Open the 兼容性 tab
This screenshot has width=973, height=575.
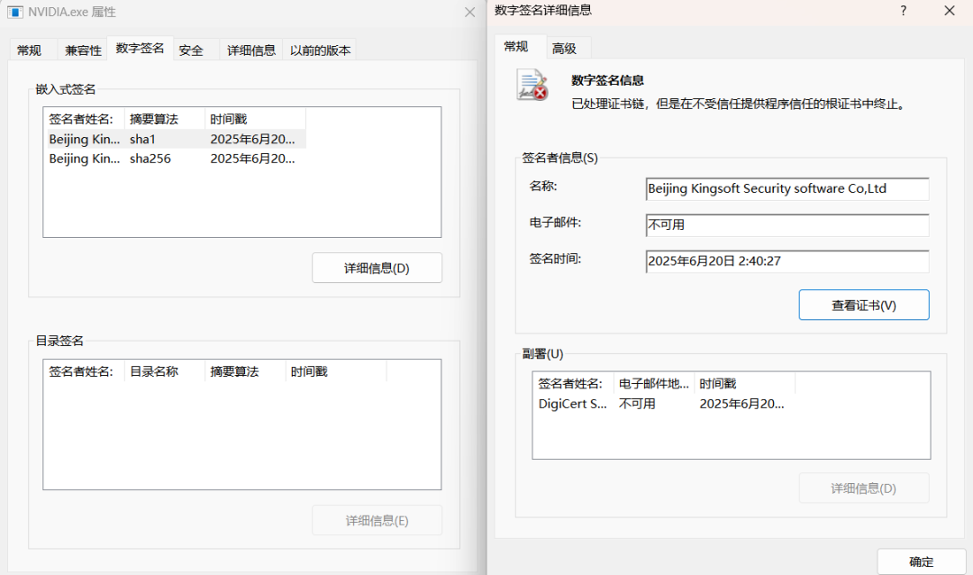click(x=83, y=50)
